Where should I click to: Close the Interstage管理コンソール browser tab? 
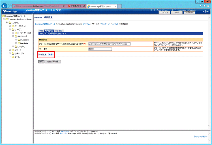[x=115, y=6]
